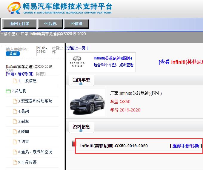Click 厂家:Infiniti(英菲尼迪)(国外) text
The width and height of the screenshot is (203, 170).
pos(136,93)
